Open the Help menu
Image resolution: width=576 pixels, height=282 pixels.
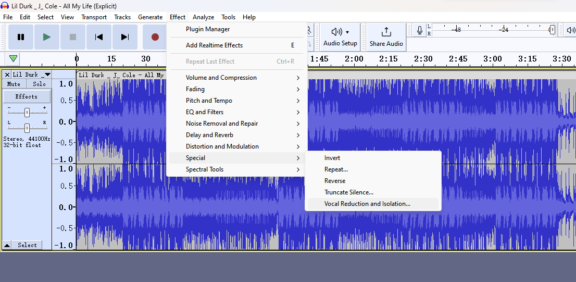pyautogui.click(x=249, y=17)
